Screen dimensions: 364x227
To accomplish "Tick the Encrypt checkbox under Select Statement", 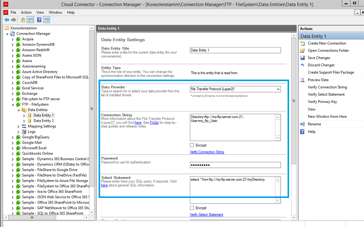I will pyautogui.click(x=192, y=208).
